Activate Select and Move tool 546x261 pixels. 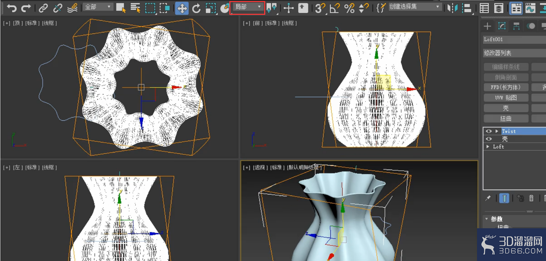[x=182, y=8]
